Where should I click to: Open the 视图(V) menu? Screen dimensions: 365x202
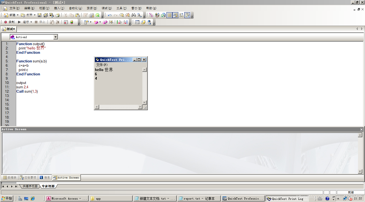tap(44, 8)
